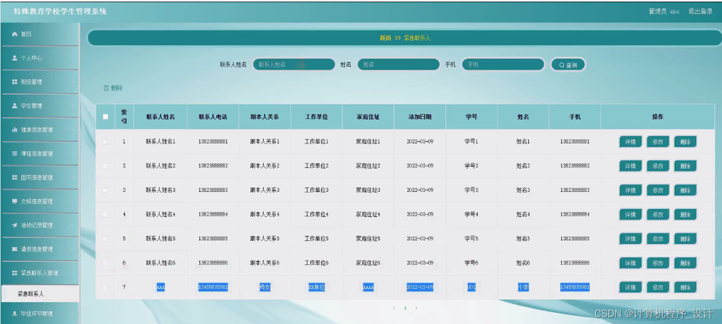Click the list icon next to 课程信息管理

(x=15, y=153)
